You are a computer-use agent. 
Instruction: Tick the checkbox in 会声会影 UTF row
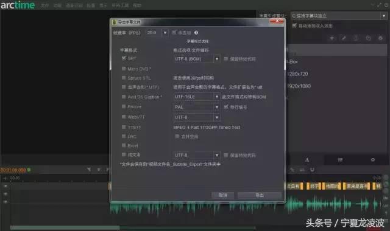(x=124, y=87)
